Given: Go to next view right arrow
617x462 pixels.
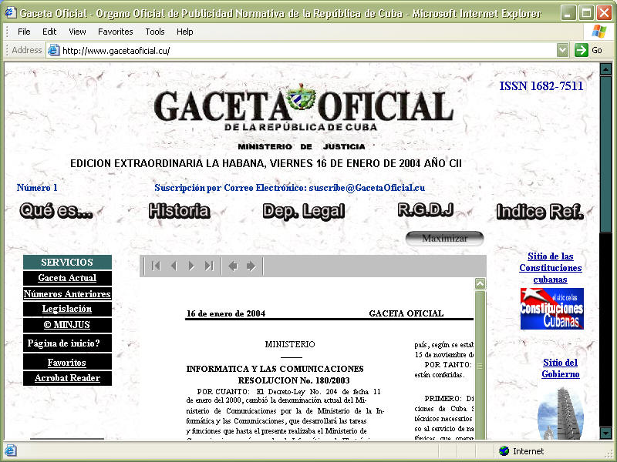Looking at the screenshot, I should point(251,266).
